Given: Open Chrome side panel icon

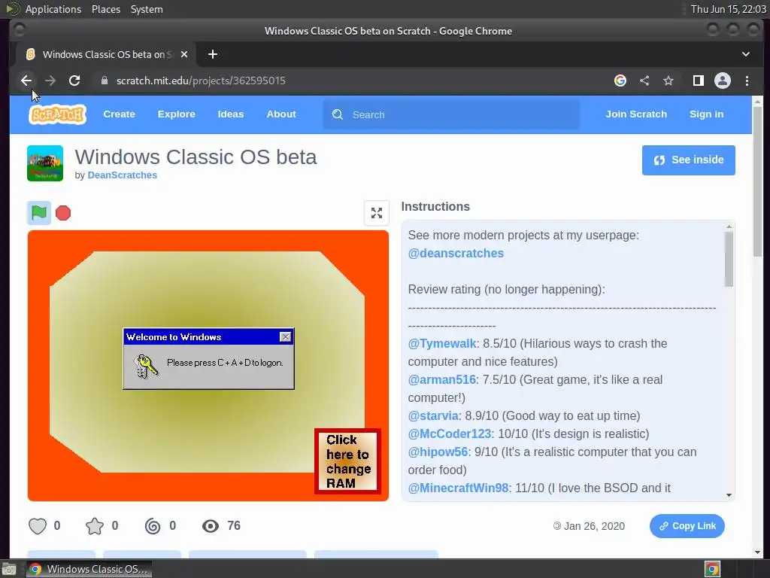Looking at the screenshot, I should point(699,81).
